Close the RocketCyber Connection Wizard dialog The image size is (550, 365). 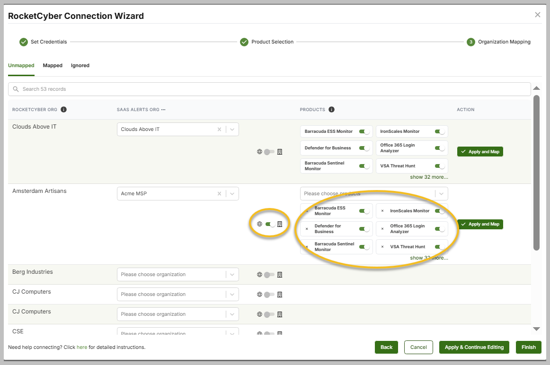tap(537, 15)
